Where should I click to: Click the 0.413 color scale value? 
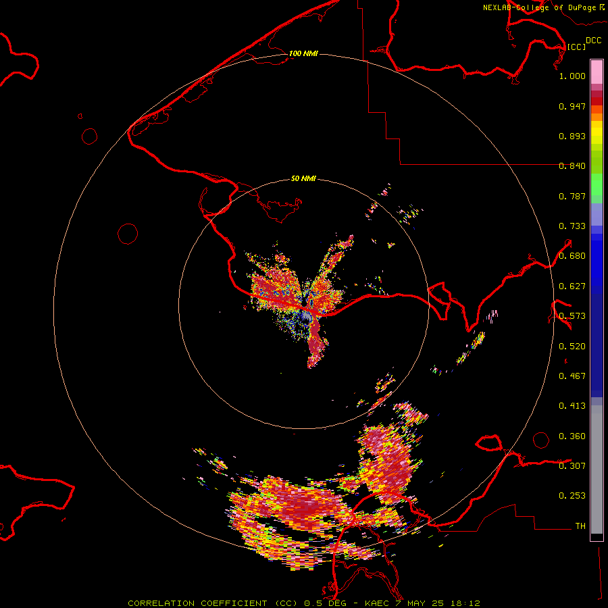click(x=572, y=406)
